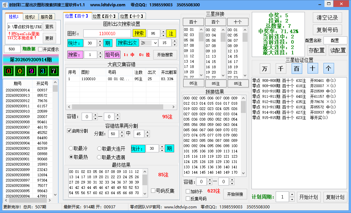The image size is (351, 213).
Task: Switch to the 挂机2 tab
Action: (x=30, y=17)
